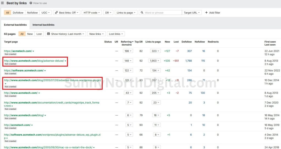Open the UGC dropdown
The height and width of the screenshot is (149, 281).
46,13
